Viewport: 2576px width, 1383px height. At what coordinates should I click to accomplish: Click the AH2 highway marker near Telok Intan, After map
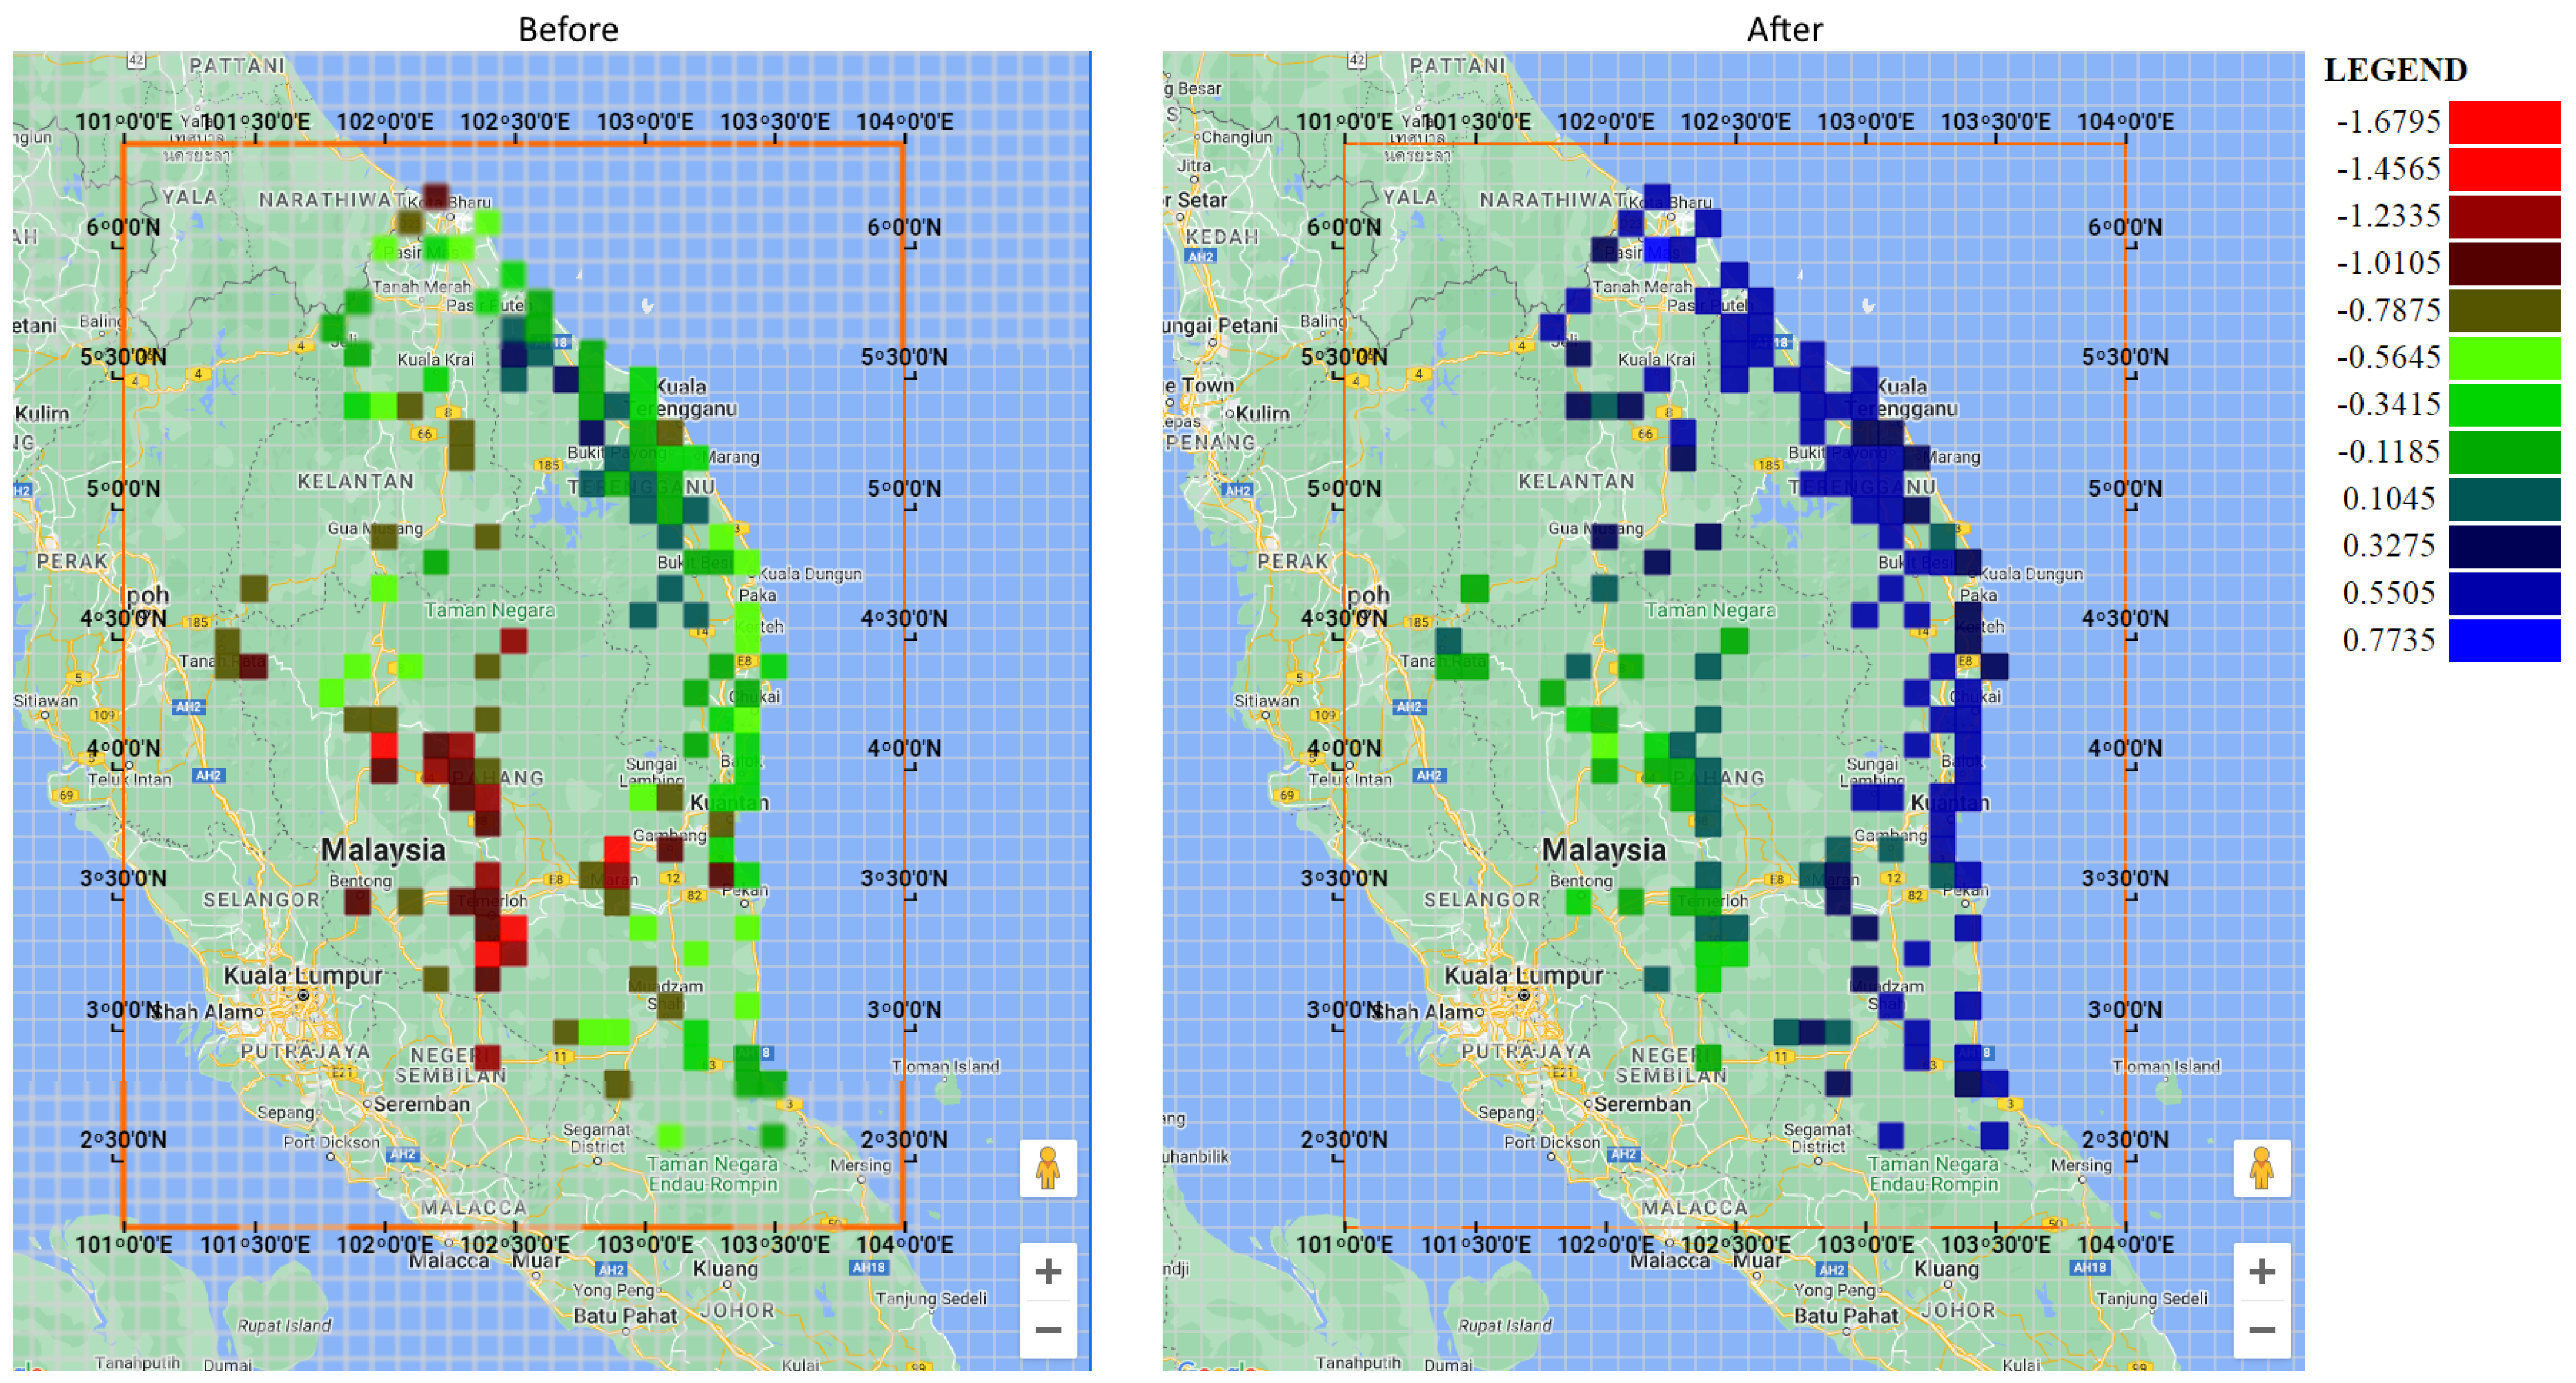(x=1429, y=775)
